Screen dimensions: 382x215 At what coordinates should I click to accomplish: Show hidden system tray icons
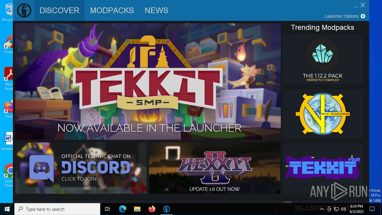322,209
